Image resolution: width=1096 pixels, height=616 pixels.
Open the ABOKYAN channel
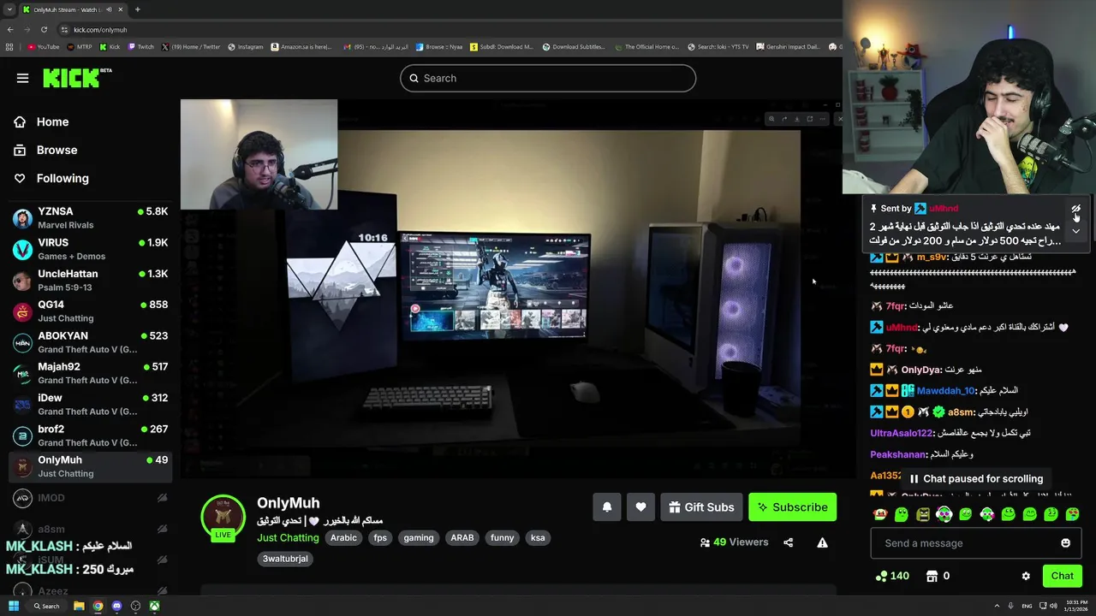(x=90, y=342)
